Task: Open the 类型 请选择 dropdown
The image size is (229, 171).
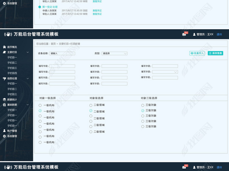Action: 114,53
